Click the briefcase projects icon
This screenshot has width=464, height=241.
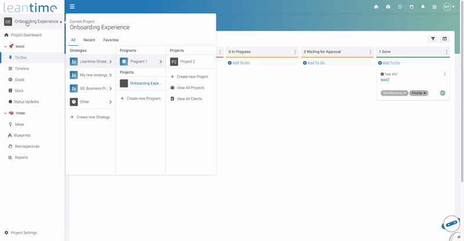point(388,7)
